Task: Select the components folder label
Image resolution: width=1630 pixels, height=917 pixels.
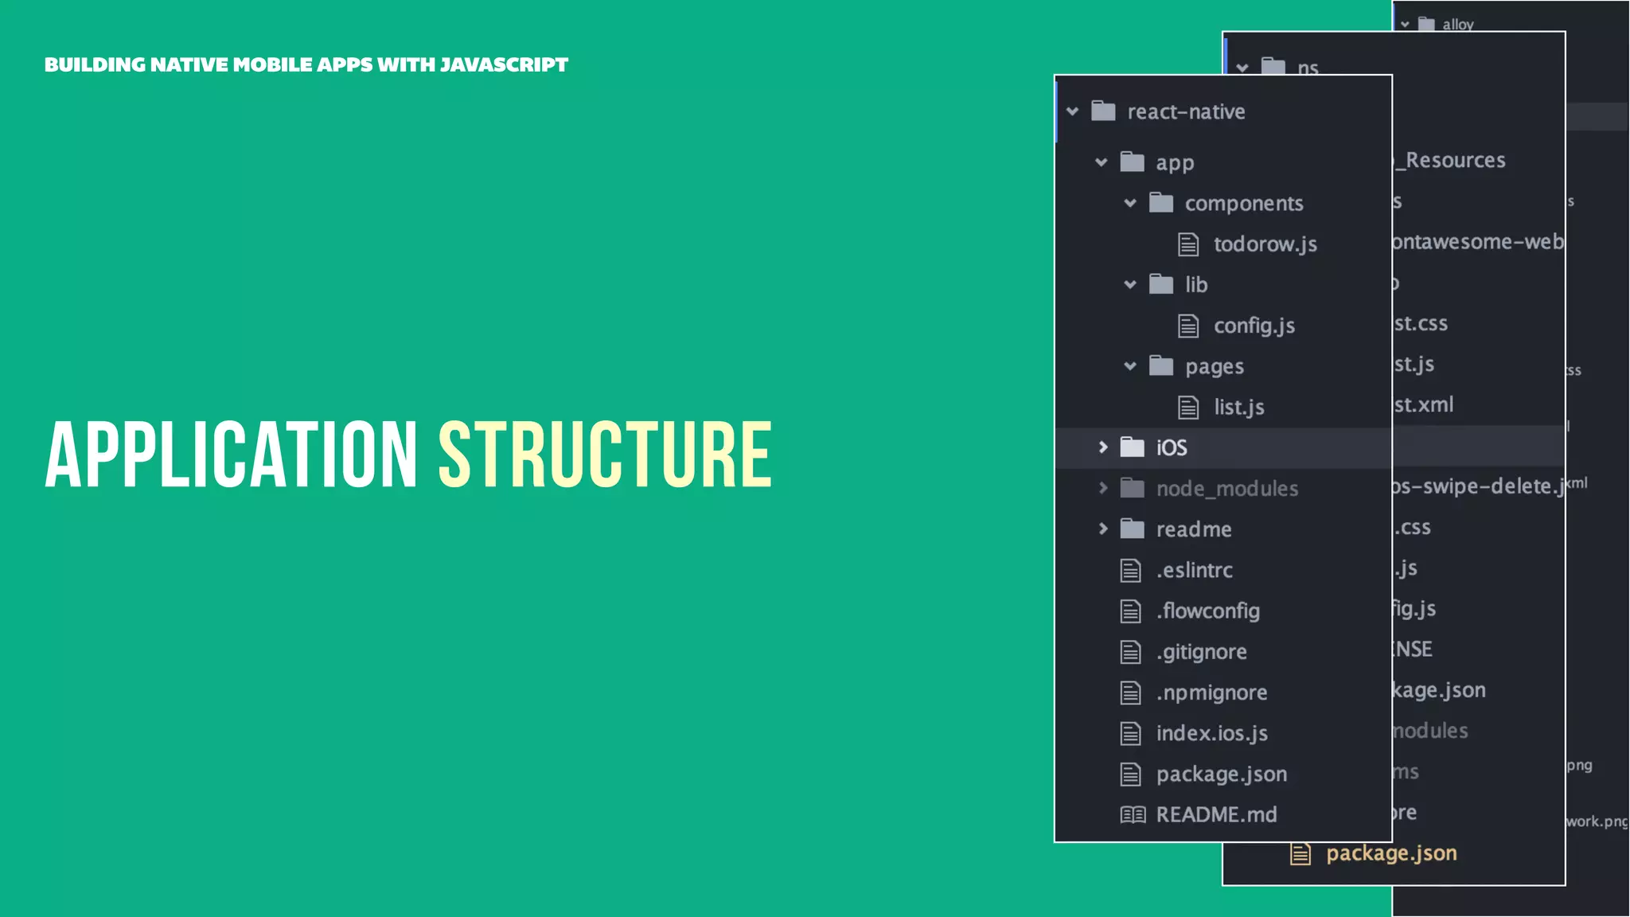Action: coord(1244,204)
